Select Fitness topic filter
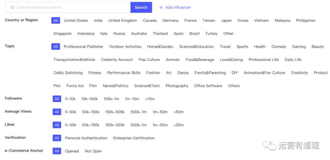330x160 pixels. click(95, 73)
